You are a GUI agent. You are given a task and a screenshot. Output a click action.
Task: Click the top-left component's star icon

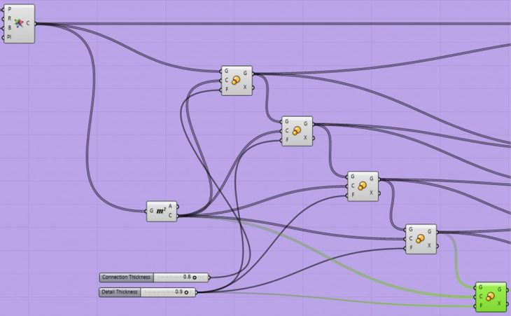pyautogui.click(x=18, y=22)
